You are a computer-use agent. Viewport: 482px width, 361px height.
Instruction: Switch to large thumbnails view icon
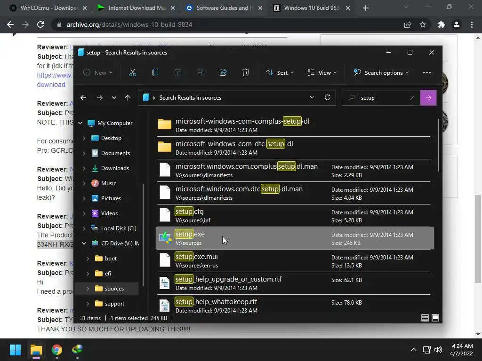tap(435, 318)
